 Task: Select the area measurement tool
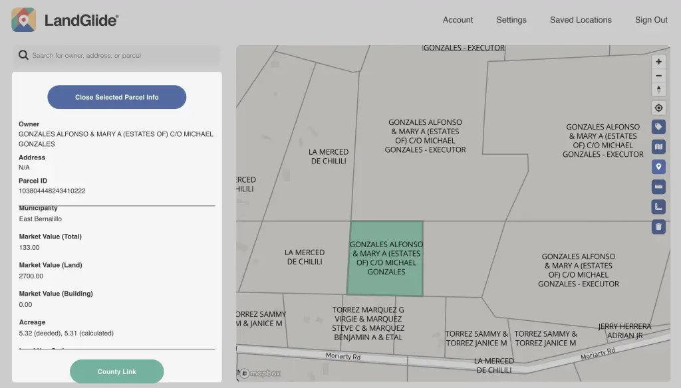(658, 207)
